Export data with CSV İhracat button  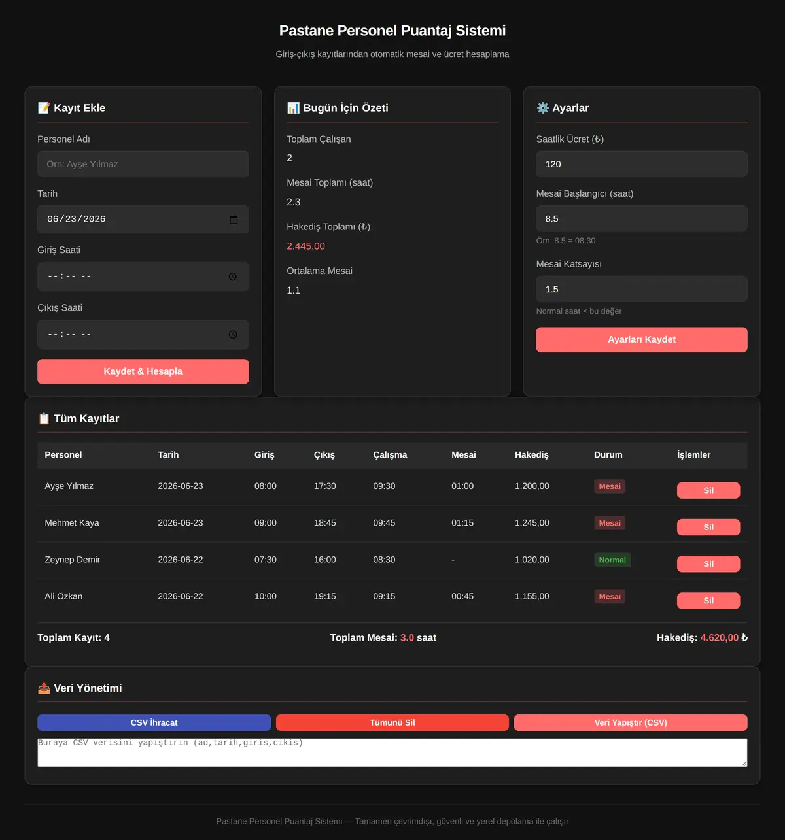(x=154, y=722)
